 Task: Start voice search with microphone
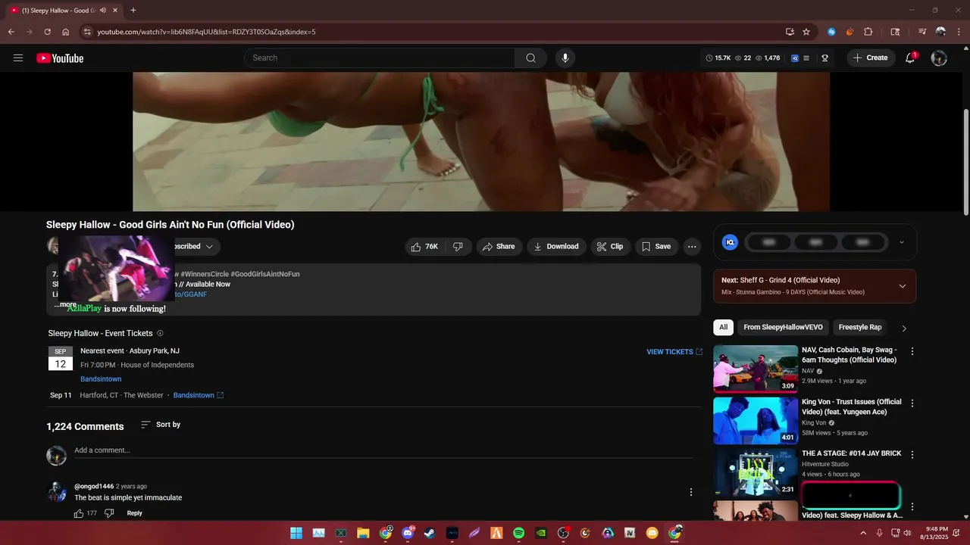[x=565, y=58]
